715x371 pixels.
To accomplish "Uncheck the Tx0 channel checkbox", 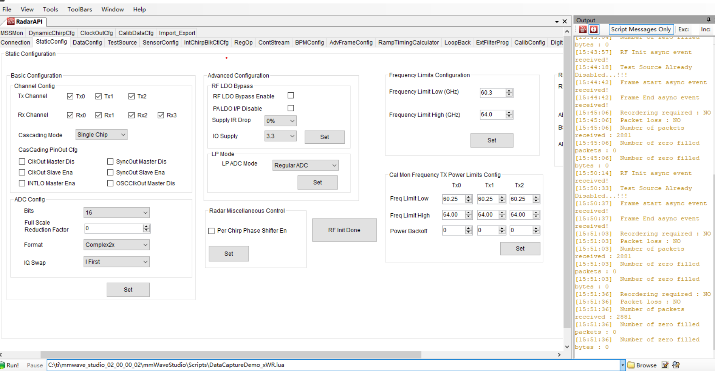I will pos(70,96).
